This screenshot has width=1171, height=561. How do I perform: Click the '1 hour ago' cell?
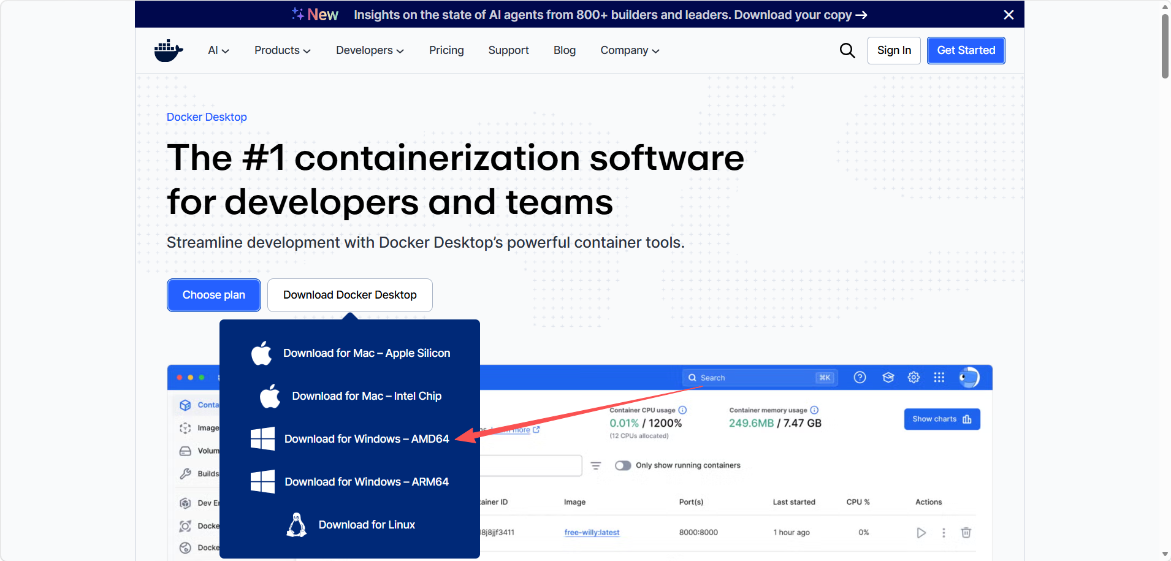coord(791,533)
